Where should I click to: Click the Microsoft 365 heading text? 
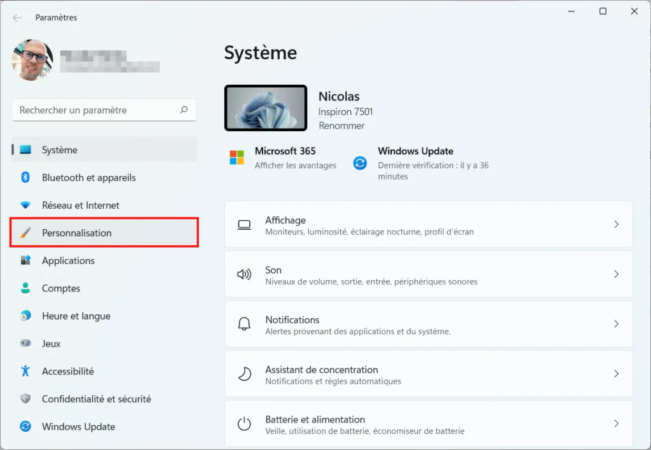click(x=285, y=151)
